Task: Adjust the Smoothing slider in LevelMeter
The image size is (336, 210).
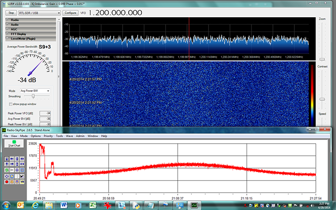Action: click(x=33, y=96)
